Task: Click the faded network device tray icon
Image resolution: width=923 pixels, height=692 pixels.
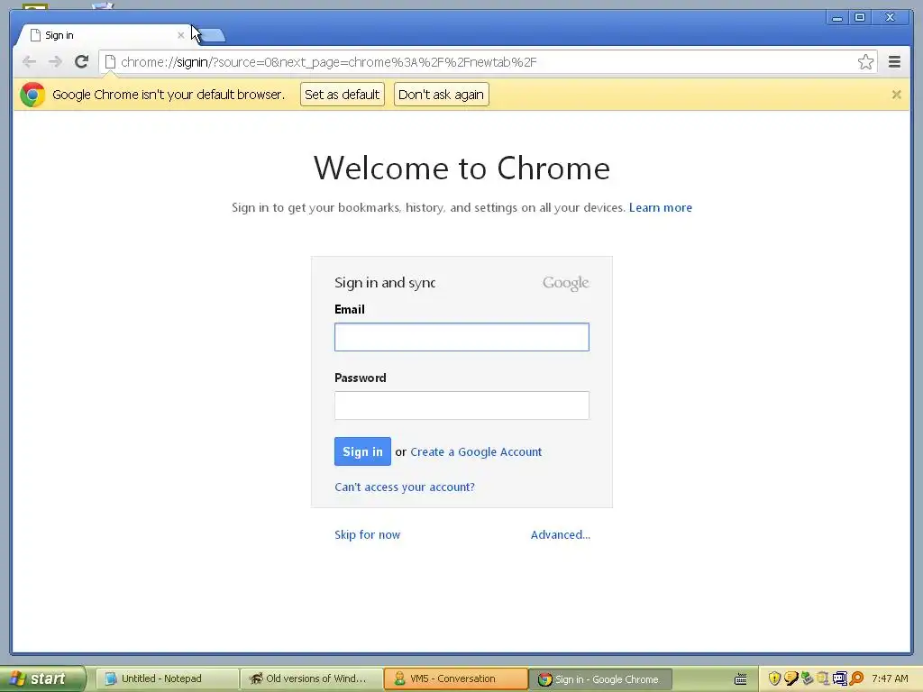Action: coord(823,678)
